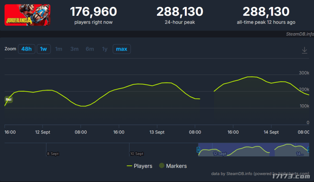Click the 24-hour peak label

(x=180, y=22)
